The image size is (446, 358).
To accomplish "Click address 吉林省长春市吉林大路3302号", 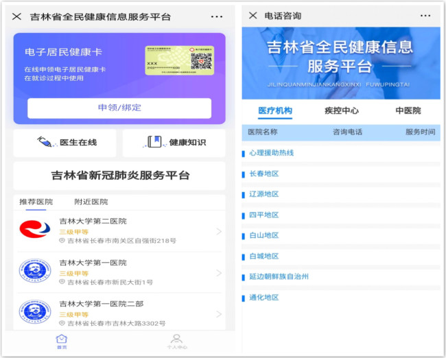I will click(117, 324).
